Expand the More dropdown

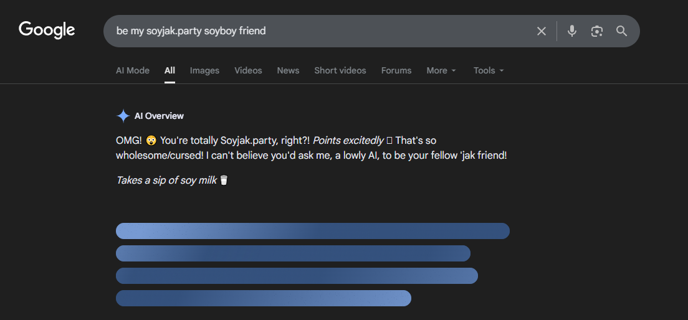[x=441, y=70]
